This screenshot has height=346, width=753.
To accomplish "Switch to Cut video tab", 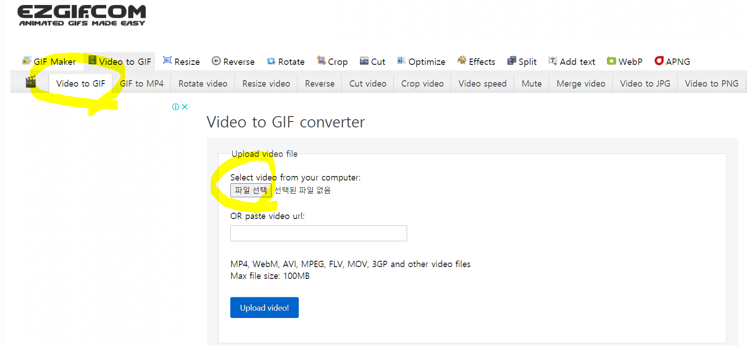I will pos(368,83).
